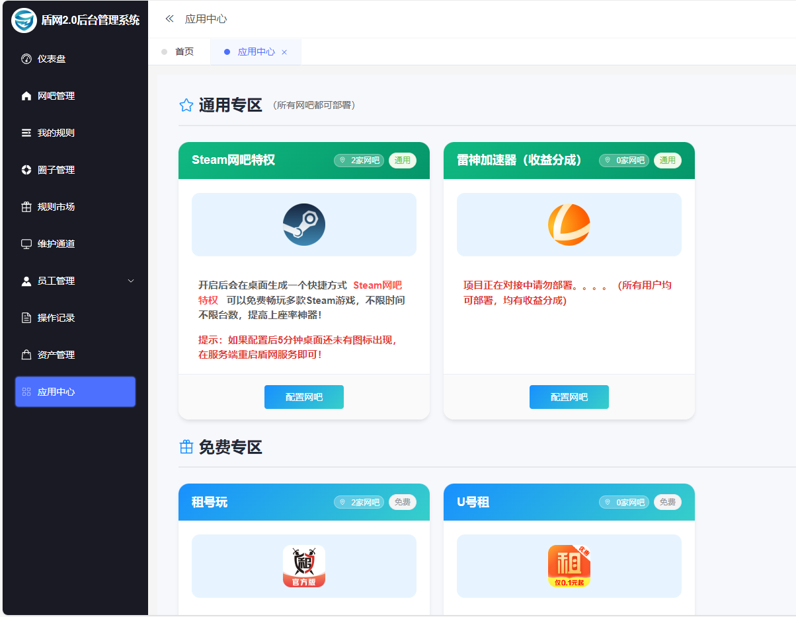
Task: Open 操作记录 in the sidebar
Action: (x=56, y=318)
